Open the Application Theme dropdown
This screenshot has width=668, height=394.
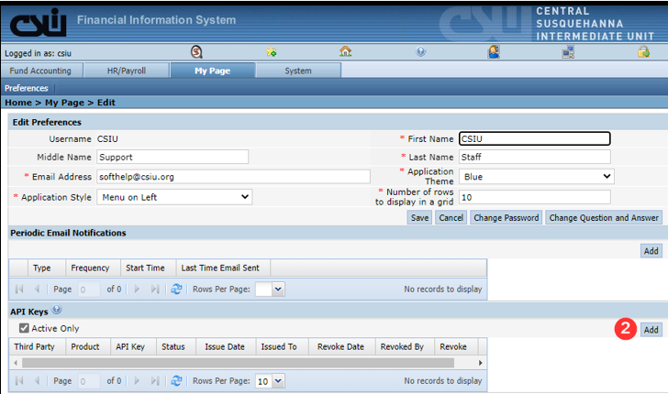pyautogui.click(x=536, y=176)
